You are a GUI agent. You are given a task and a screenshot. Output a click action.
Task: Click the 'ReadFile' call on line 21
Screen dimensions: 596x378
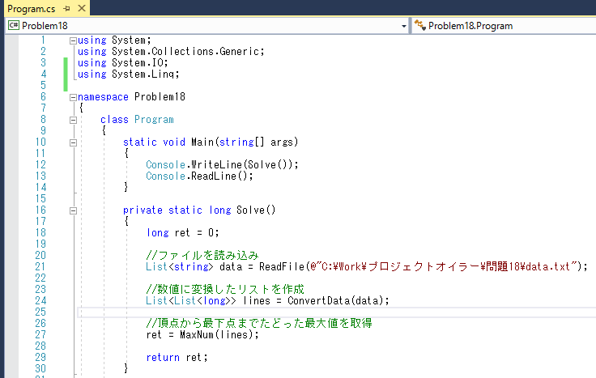pyautogui.click(x=282, y=266)
